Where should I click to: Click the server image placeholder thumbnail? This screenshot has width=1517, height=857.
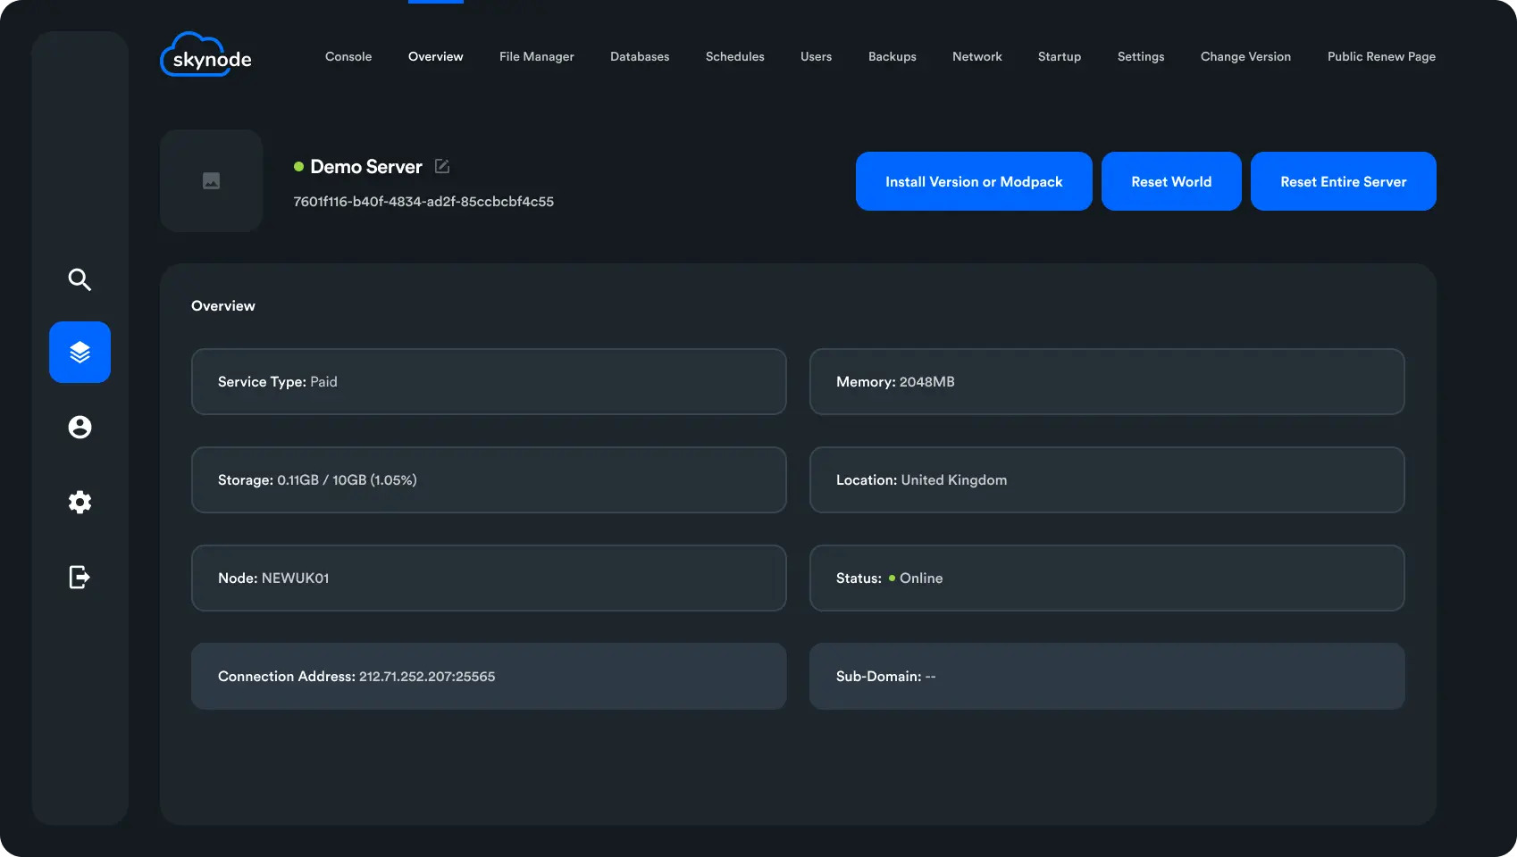[x=211, y=181]
